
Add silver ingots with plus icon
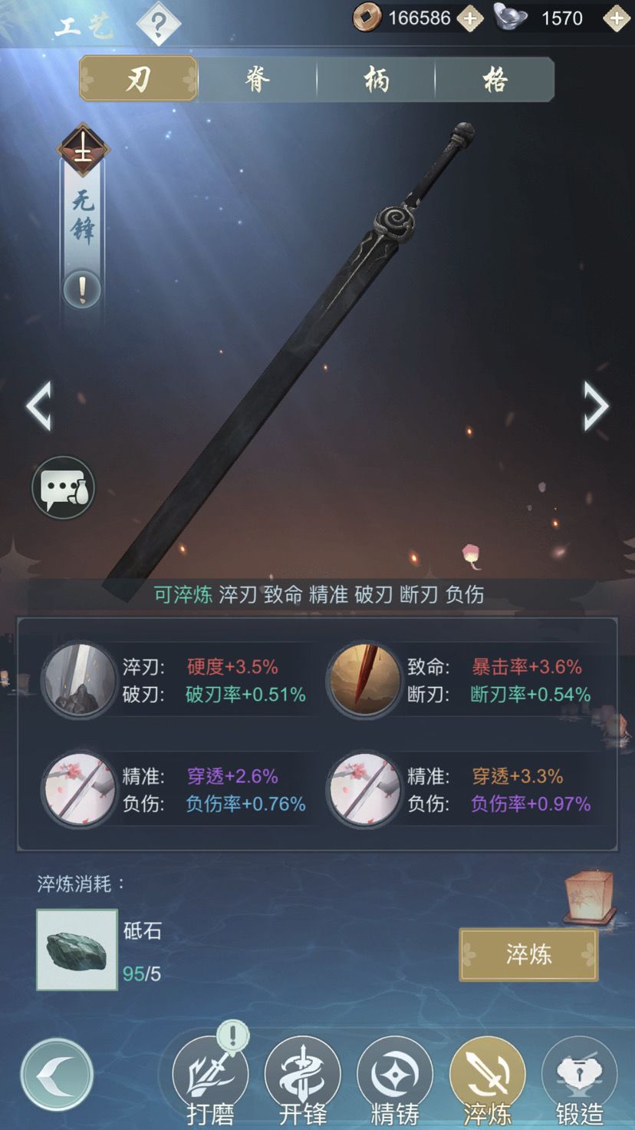(x=616, y=18)
